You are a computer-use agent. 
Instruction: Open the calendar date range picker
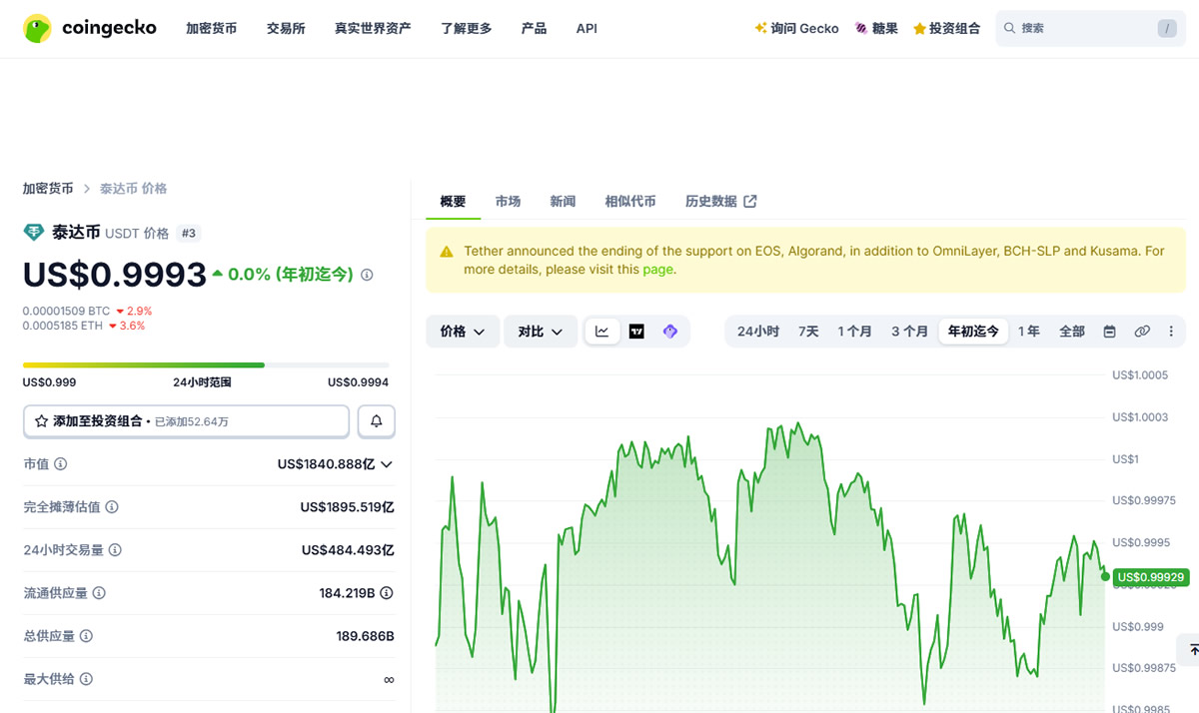pyautogui.click(x=1109, y=332)
